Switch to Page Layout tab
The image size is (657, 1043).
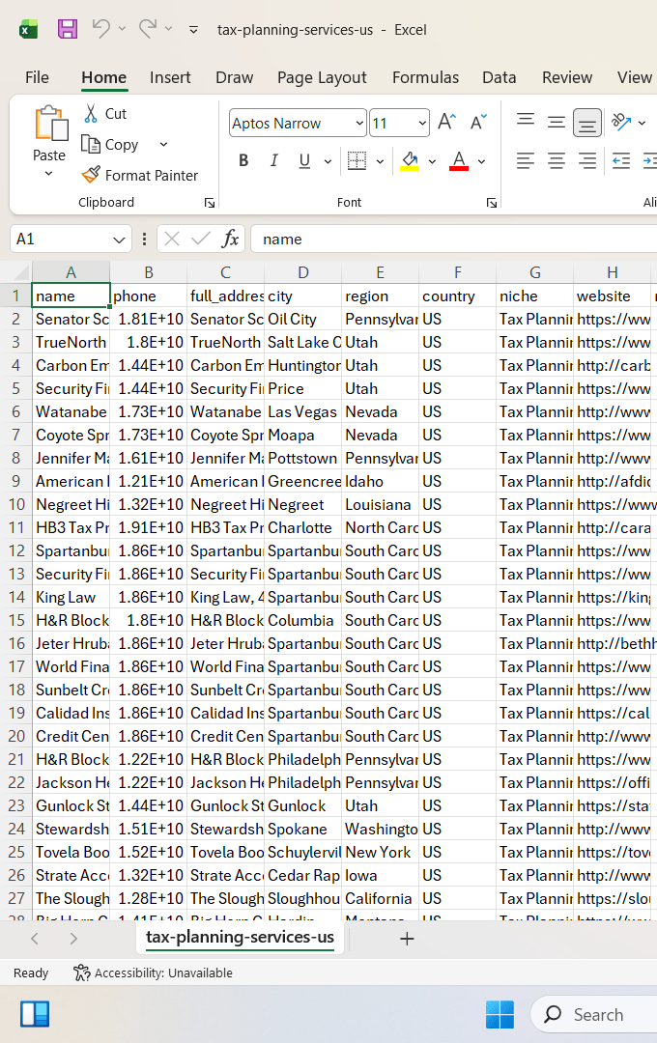click(x=322, y=77)
